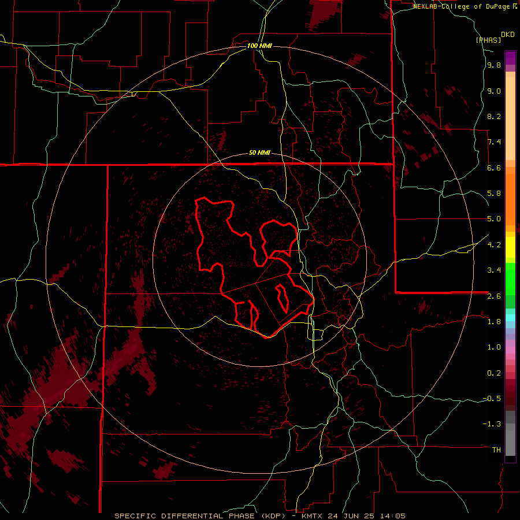The width and height of the screenshot is (520, 520).
Task: Click the '[PHAS]' legend unit label
Action: coord(488,40)
